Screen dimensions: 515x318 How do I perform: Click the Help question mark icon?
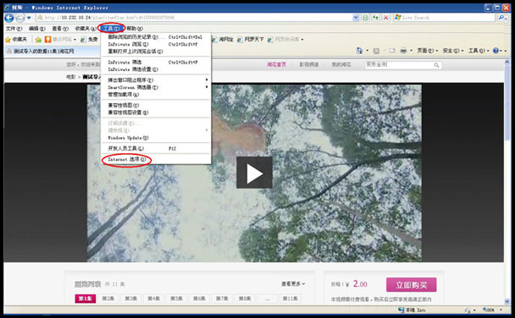pyautogui.click(x=496, y=51)
